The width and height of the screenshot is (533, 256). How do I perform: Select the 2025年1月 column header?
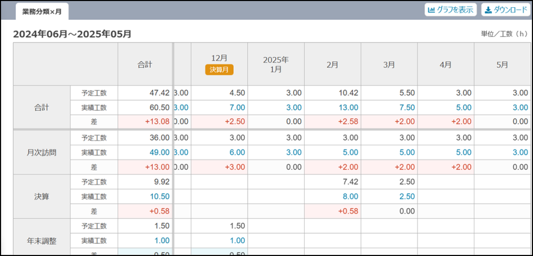[x=276, y=65]
